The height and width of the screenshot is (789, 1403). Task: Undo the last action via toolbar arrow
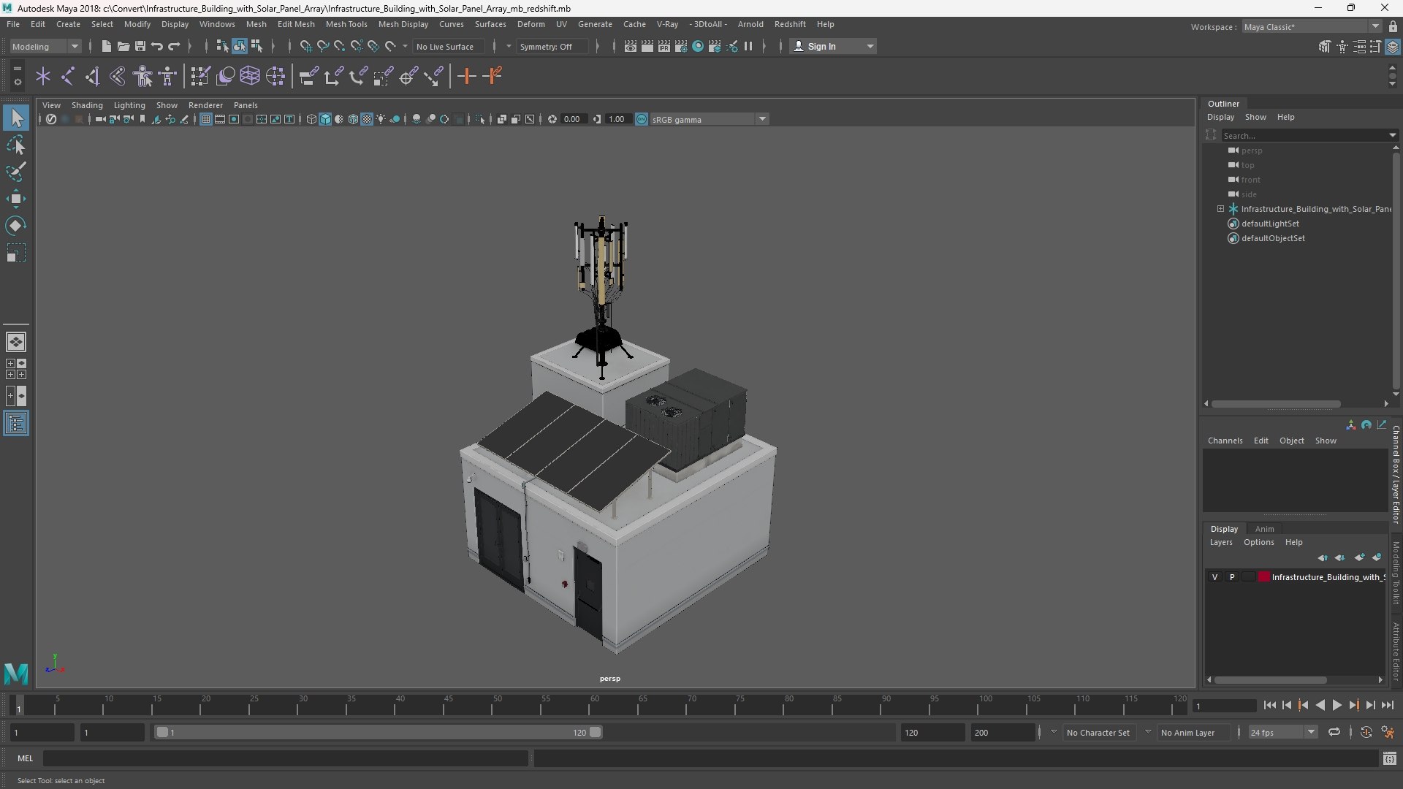pyautogui.click(x=156, y=46)
